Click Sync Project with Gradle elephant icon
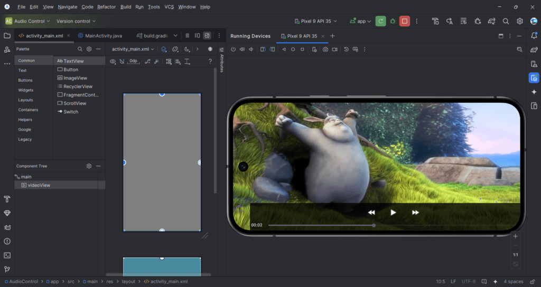The width and height of the screenshot is (541, 287). pyautogui.click(x=491, y=21)
